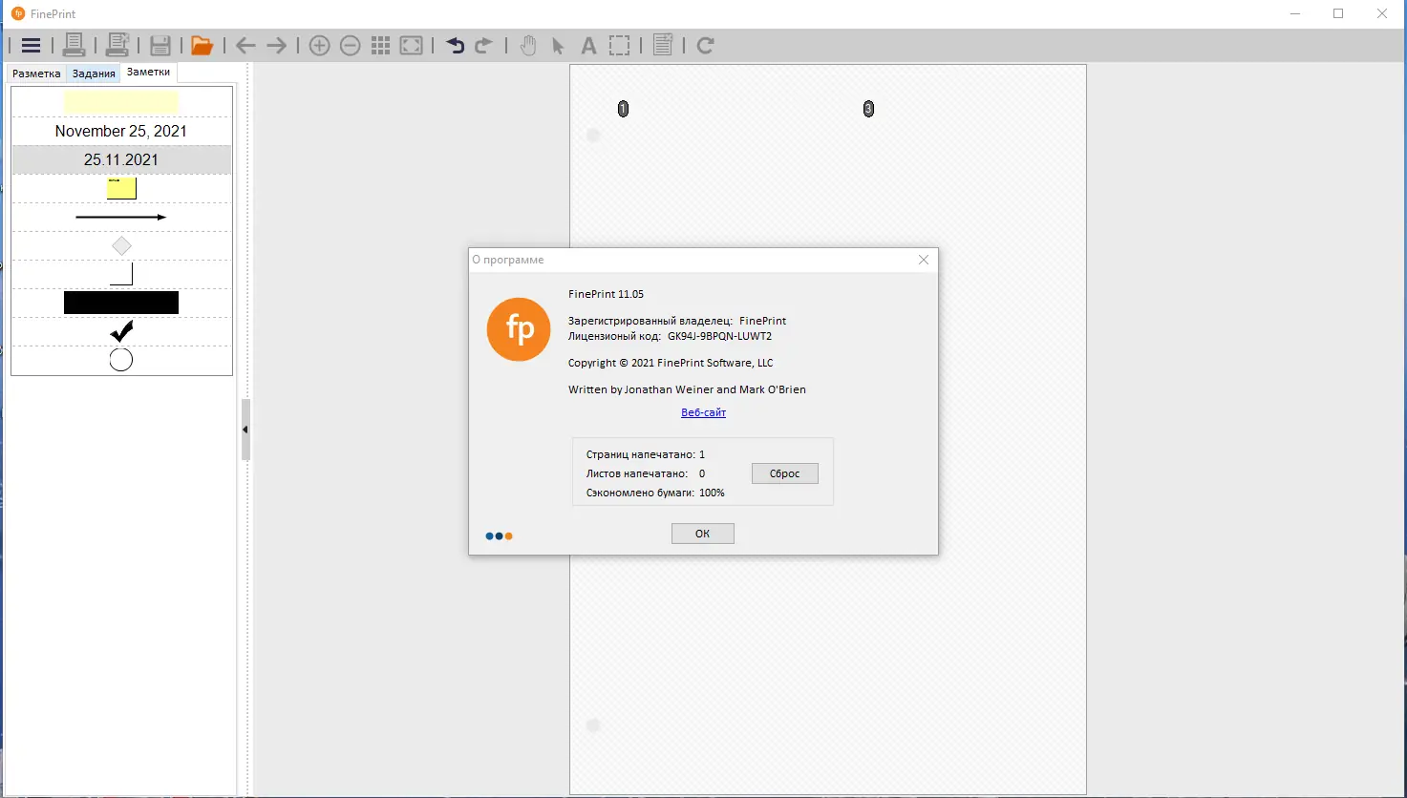Undo the last action
1407x798 pixels.
pos(455,45)
